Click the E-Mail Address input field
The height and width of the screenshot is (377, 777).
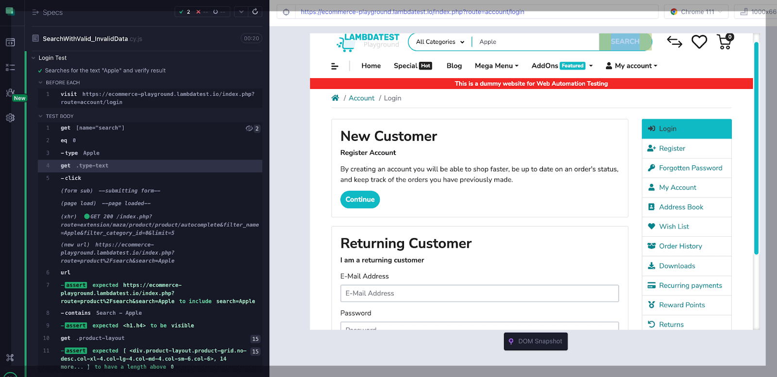tap(479, 294)
